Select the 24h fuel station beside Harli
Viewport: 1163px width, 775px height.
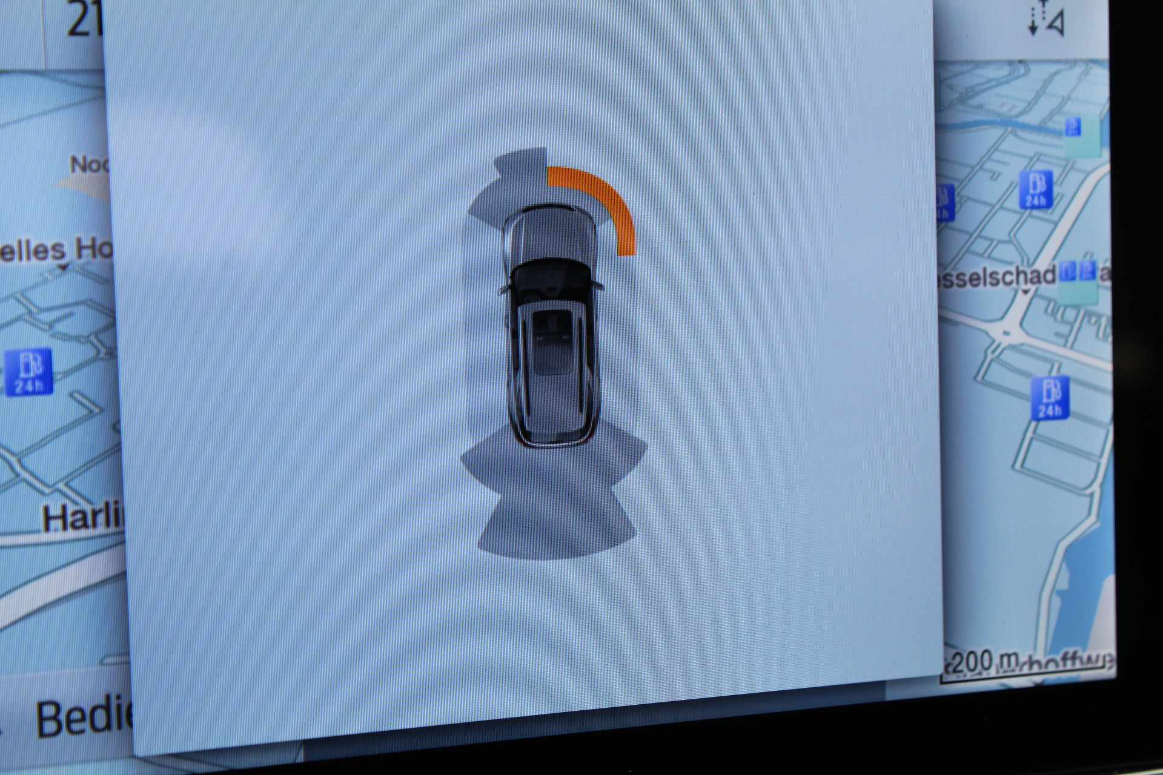click(x=28, y=372)
